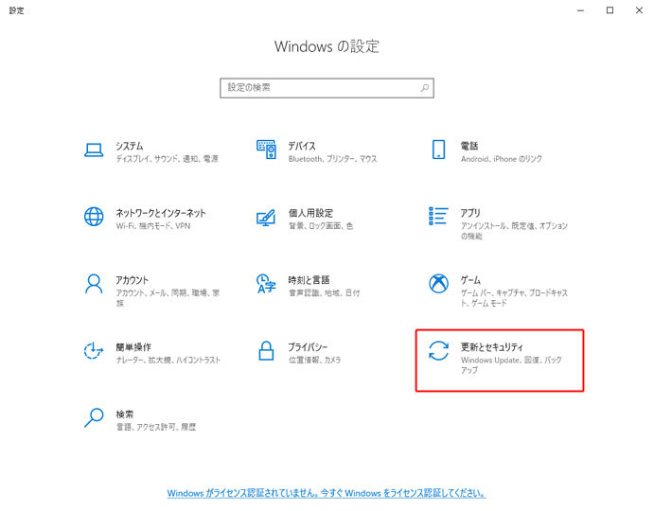
Task: Click '位置情報、カメラ' description text
Action: [x=314, y=360]
